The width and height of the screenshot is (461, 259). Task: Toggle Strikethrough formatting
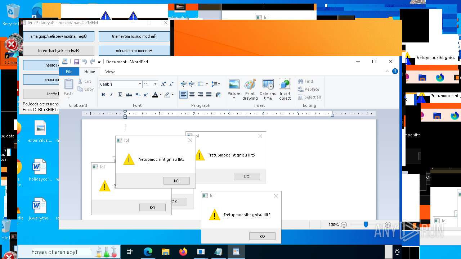point(129,95)
